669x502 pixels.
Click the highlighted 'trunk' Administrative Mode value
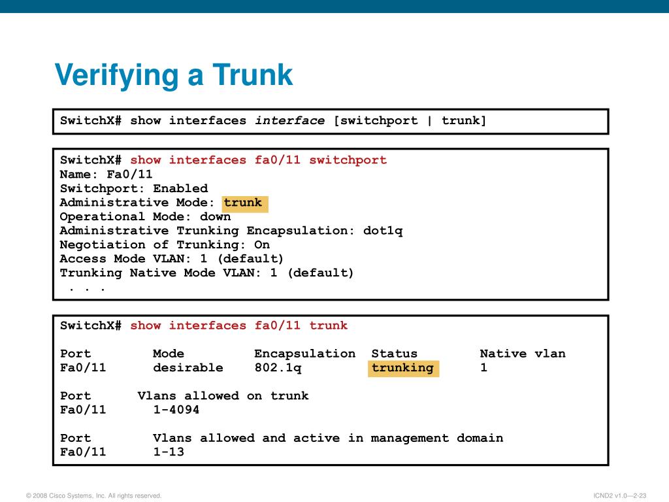point(244,203)
